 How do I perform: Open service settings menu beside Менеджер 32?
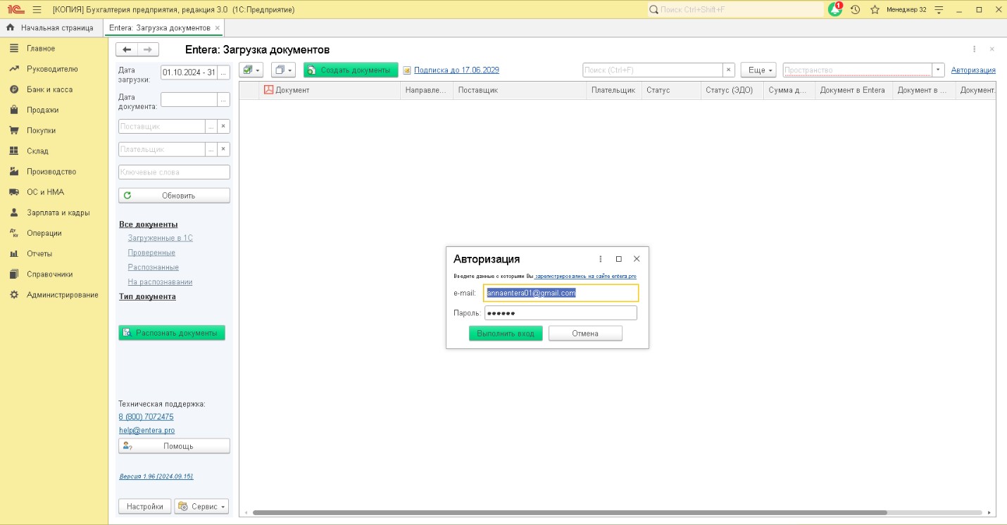click(x=938, y=9)
